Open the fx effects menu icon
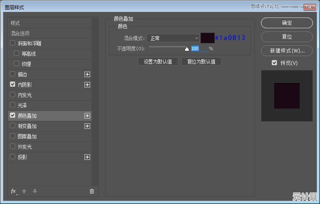This screenshot has height=204, width=320. (x=14, y=191)
